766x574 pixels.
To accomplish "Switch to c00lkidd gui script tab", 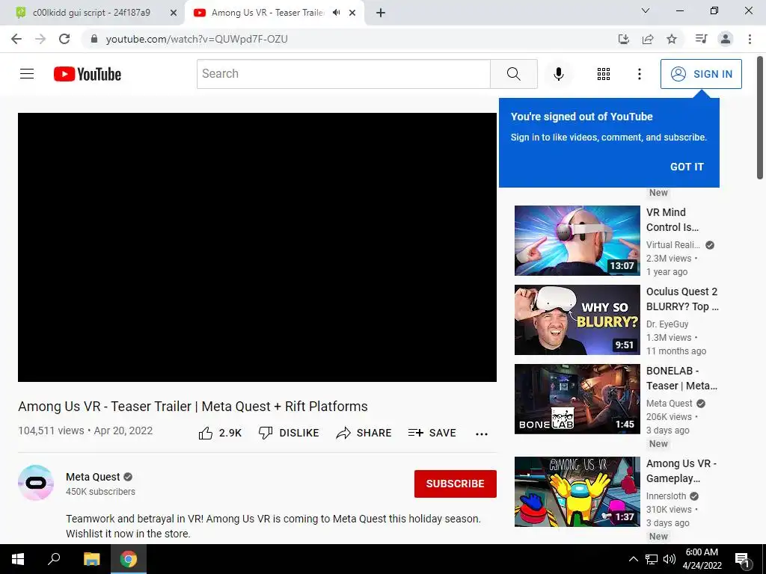I will click(91, 13).
